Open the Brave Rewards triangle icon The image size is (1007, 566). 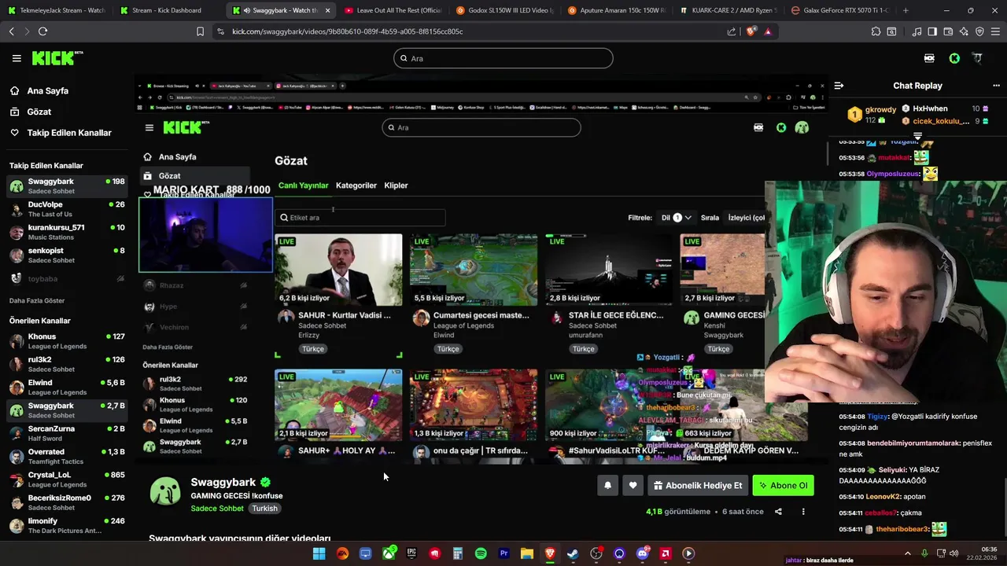pos(768,31)
